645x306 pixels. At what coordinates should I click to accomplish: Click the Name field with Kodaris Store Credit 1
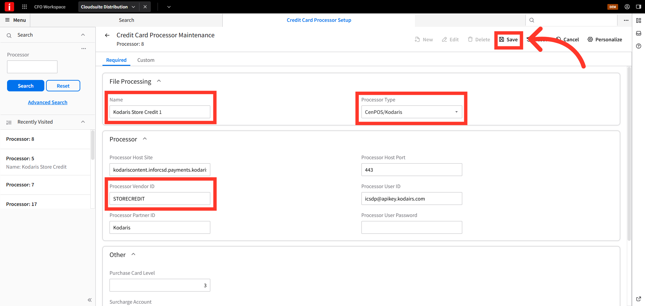coord(160,112)
